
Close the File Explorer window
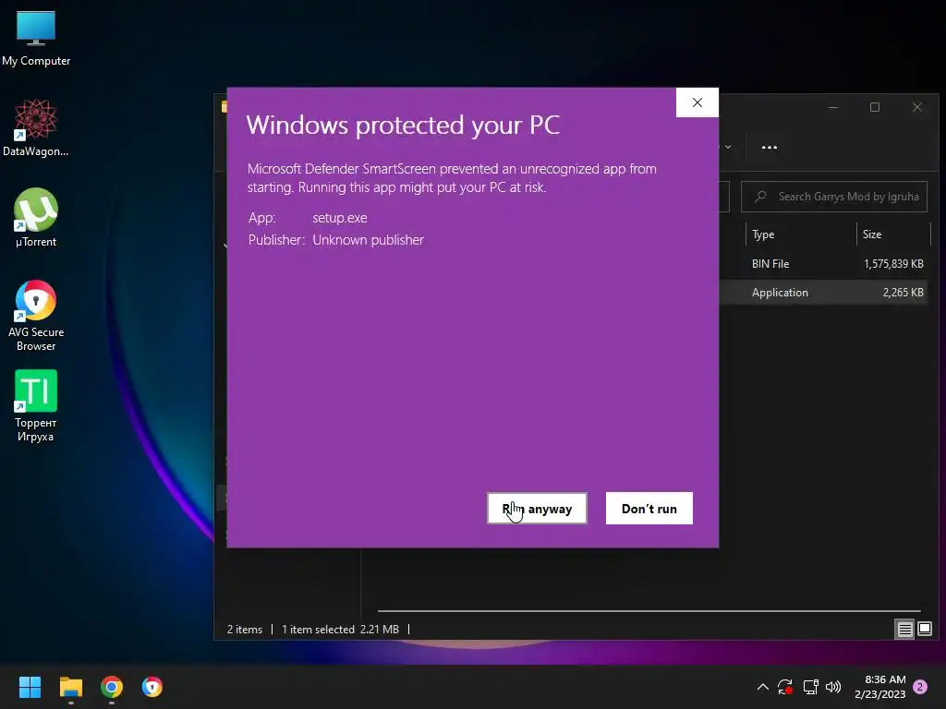tap(917, 107)
